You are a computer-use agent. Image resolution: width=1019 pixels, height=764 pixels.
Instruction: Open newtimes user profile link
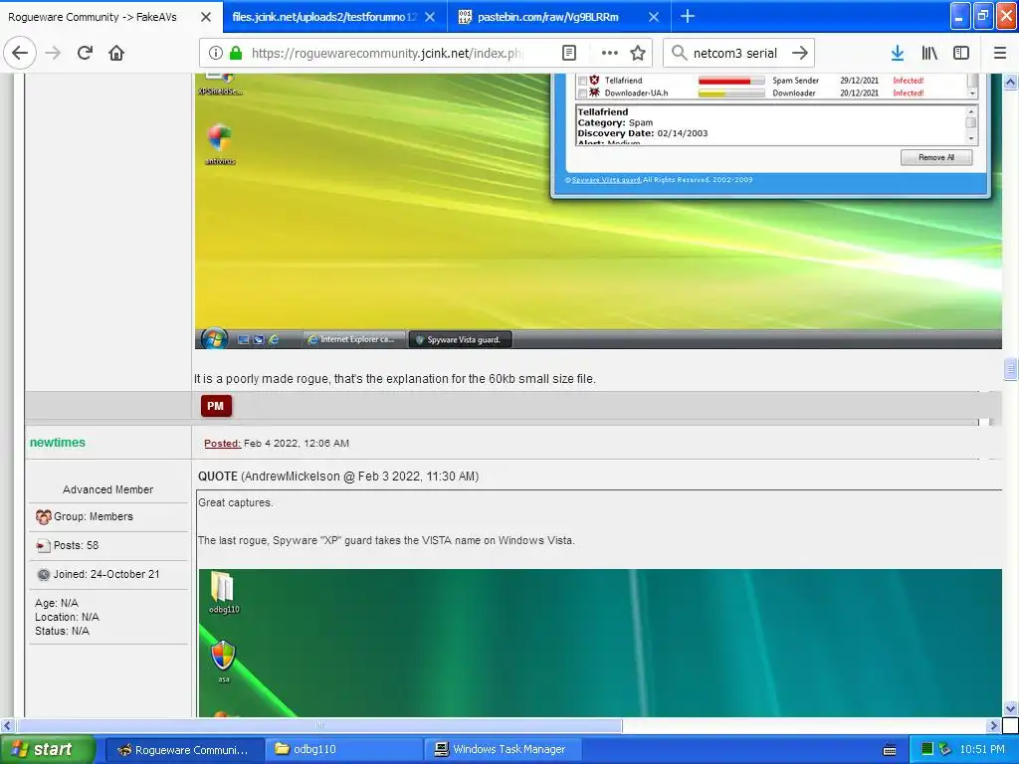pos(57,443)
